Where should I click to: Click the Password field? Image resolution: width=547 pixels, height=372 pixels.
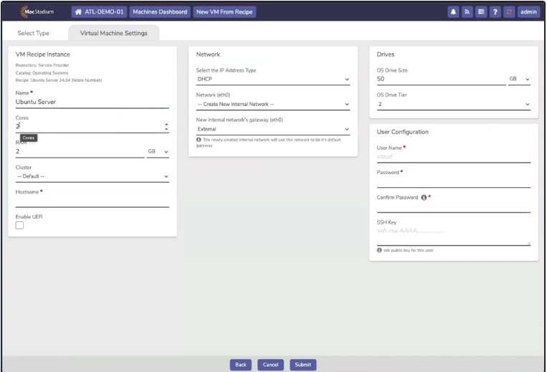(454, 182)
